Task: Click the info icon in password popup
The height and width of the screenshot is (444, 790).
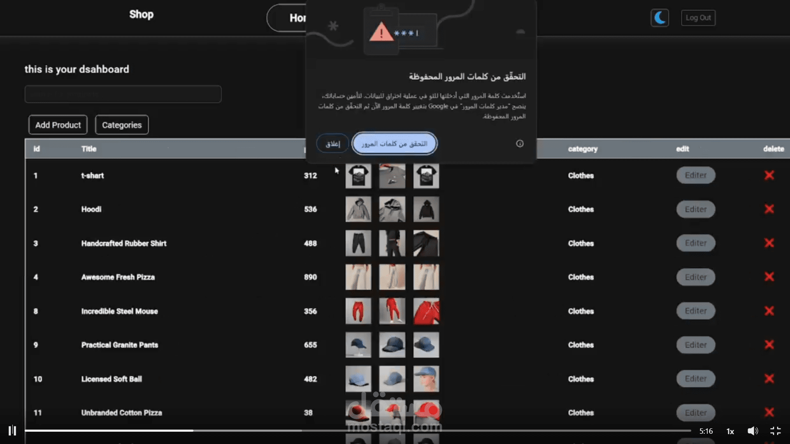Action: pyautogui.click(x=520, y=143)
